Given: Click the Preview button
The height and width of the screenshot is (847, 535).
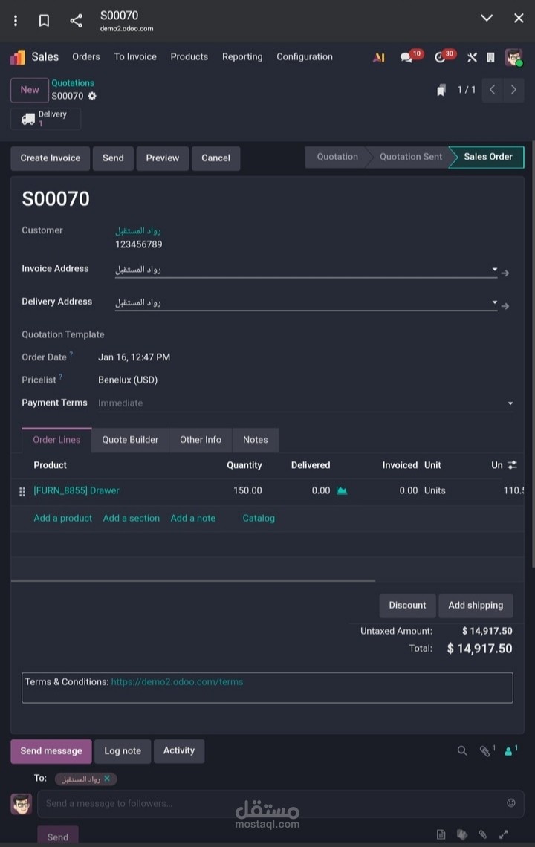Looking at the screenshot, I should tap(162, 158).
